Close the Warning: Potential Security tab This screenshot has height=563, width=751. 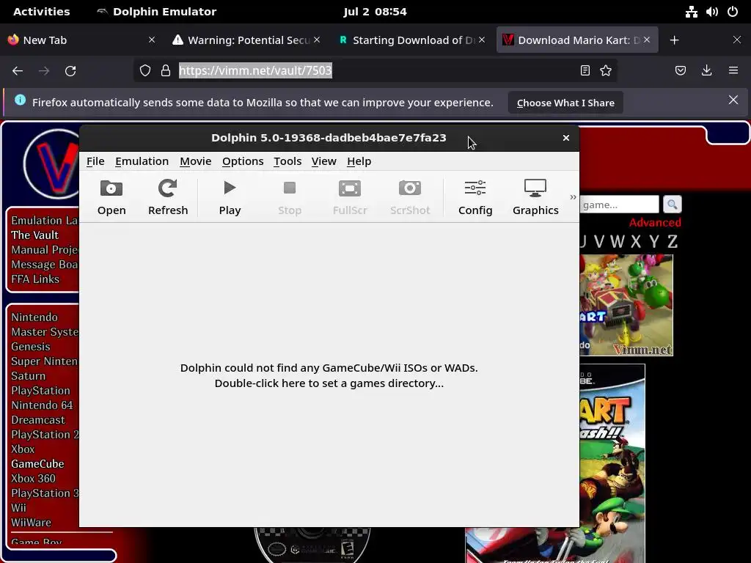317,40
